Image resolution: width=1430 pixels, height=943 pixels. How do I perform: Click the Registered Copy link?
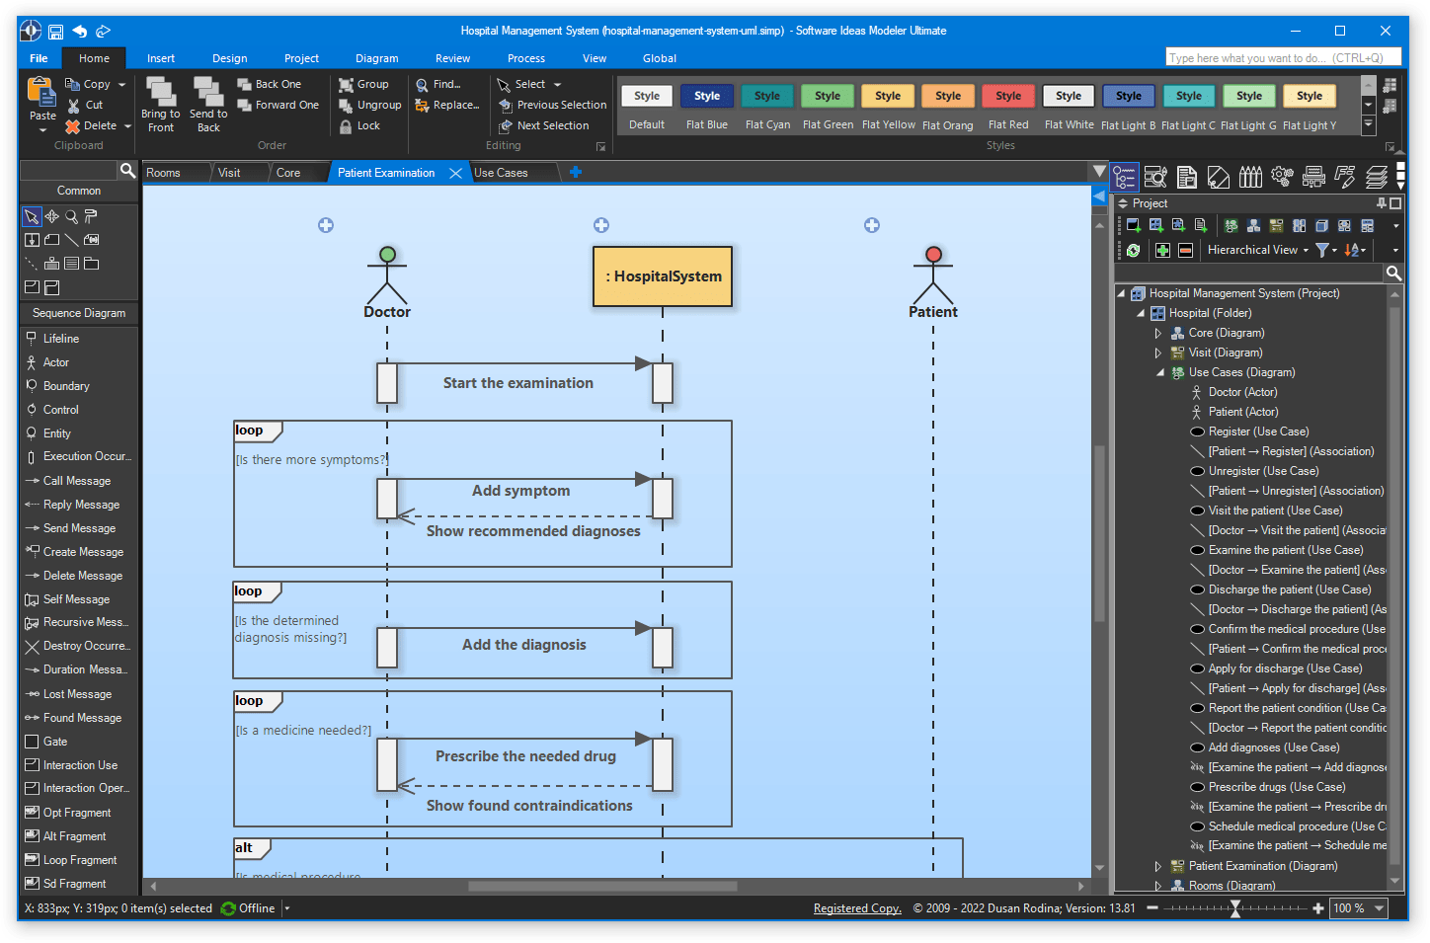pos(855,907)
